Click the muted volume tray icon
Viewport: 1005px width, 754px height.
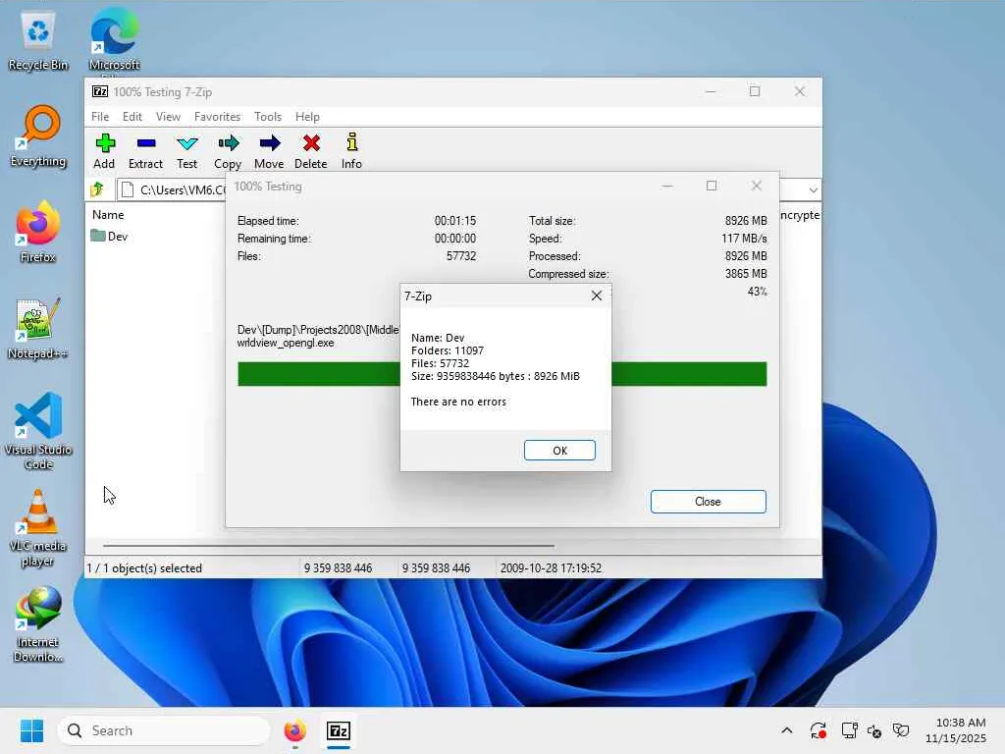(x=874, y=730)
